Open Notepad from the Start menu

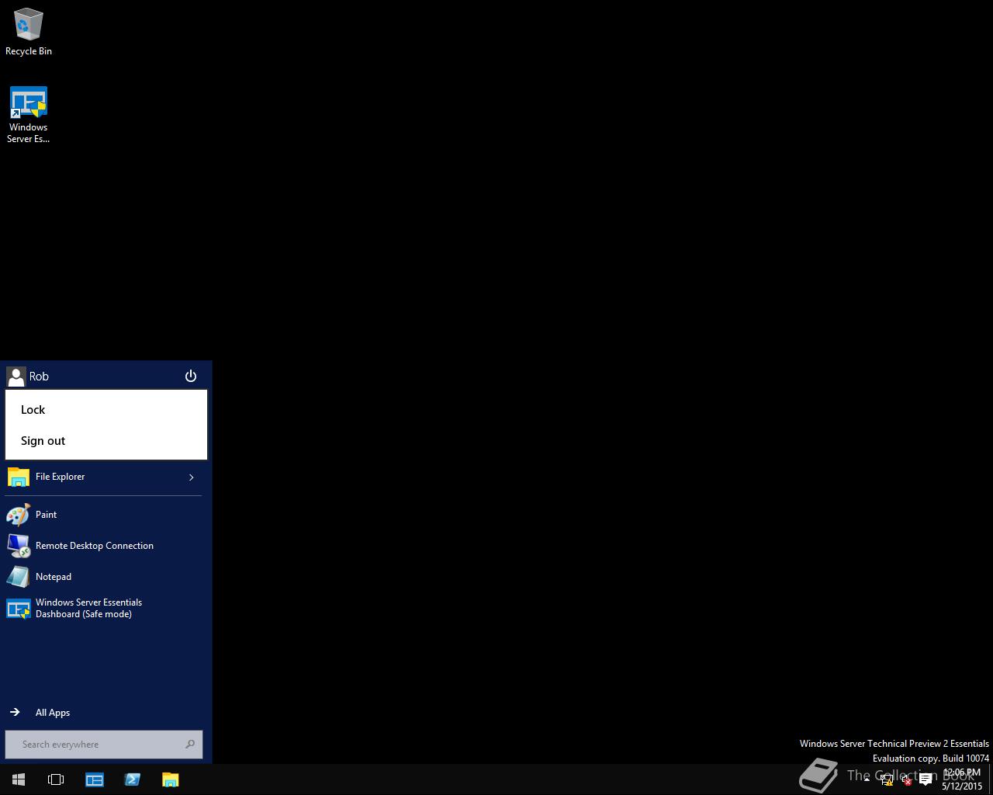pos(103,577)
